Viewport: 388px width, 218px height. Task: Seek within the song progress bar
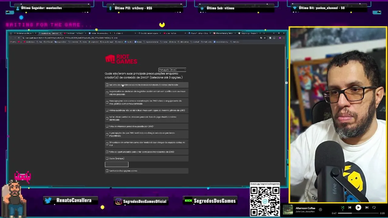pyautogui.click(x=358, y=213)
